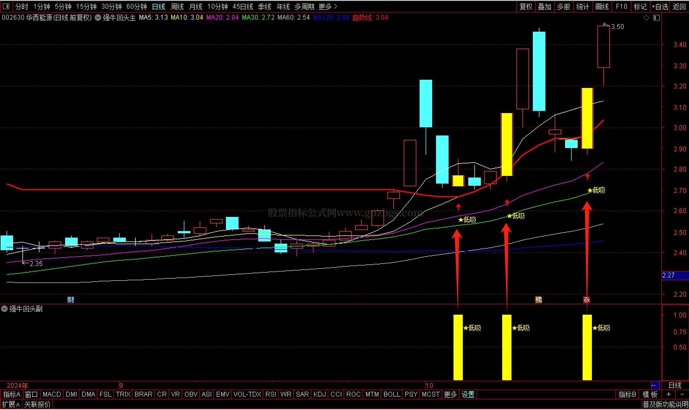The width and height of the screenshot is (689, 410).
Task: Switch sub-chart to ASI indicator
Action: pyautogui.click(x=207, y=395)
